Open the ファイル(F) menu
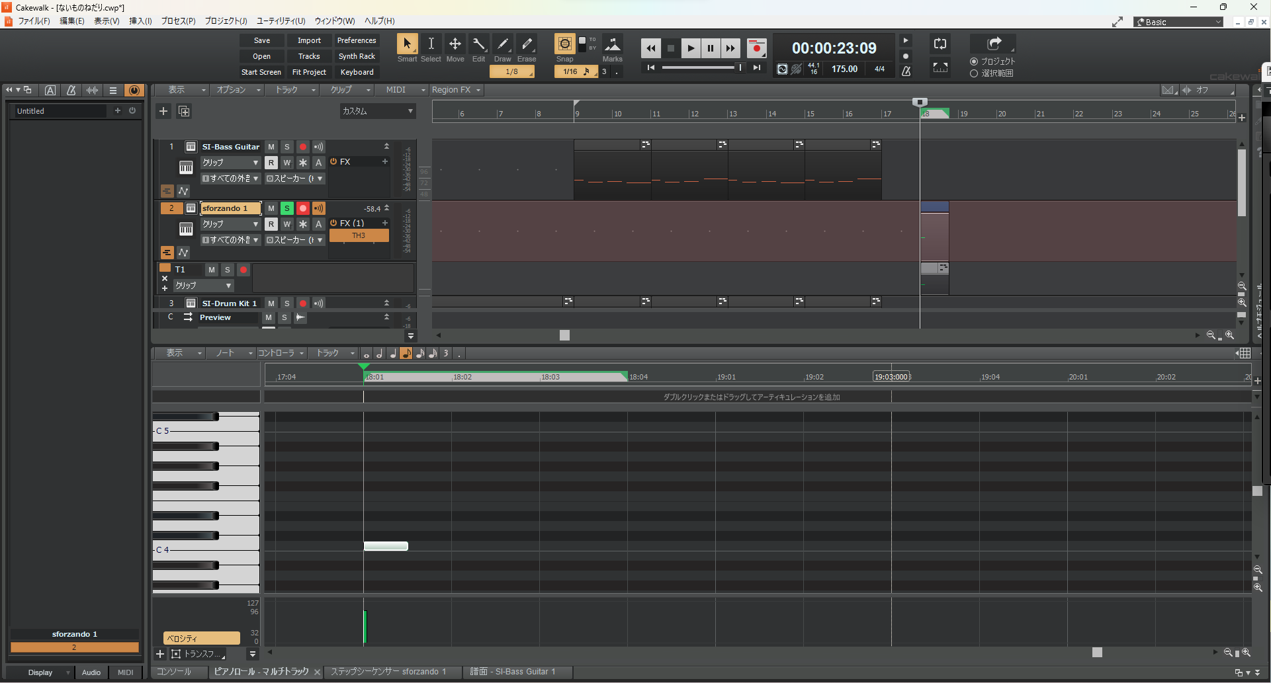Viewport: 1271px width, 683px height. 34,21
